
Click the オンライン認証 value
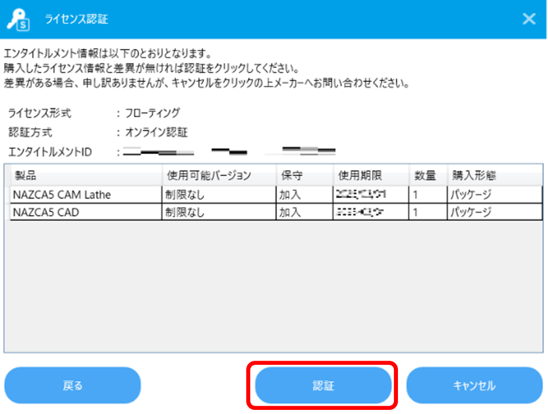point(156,132)
